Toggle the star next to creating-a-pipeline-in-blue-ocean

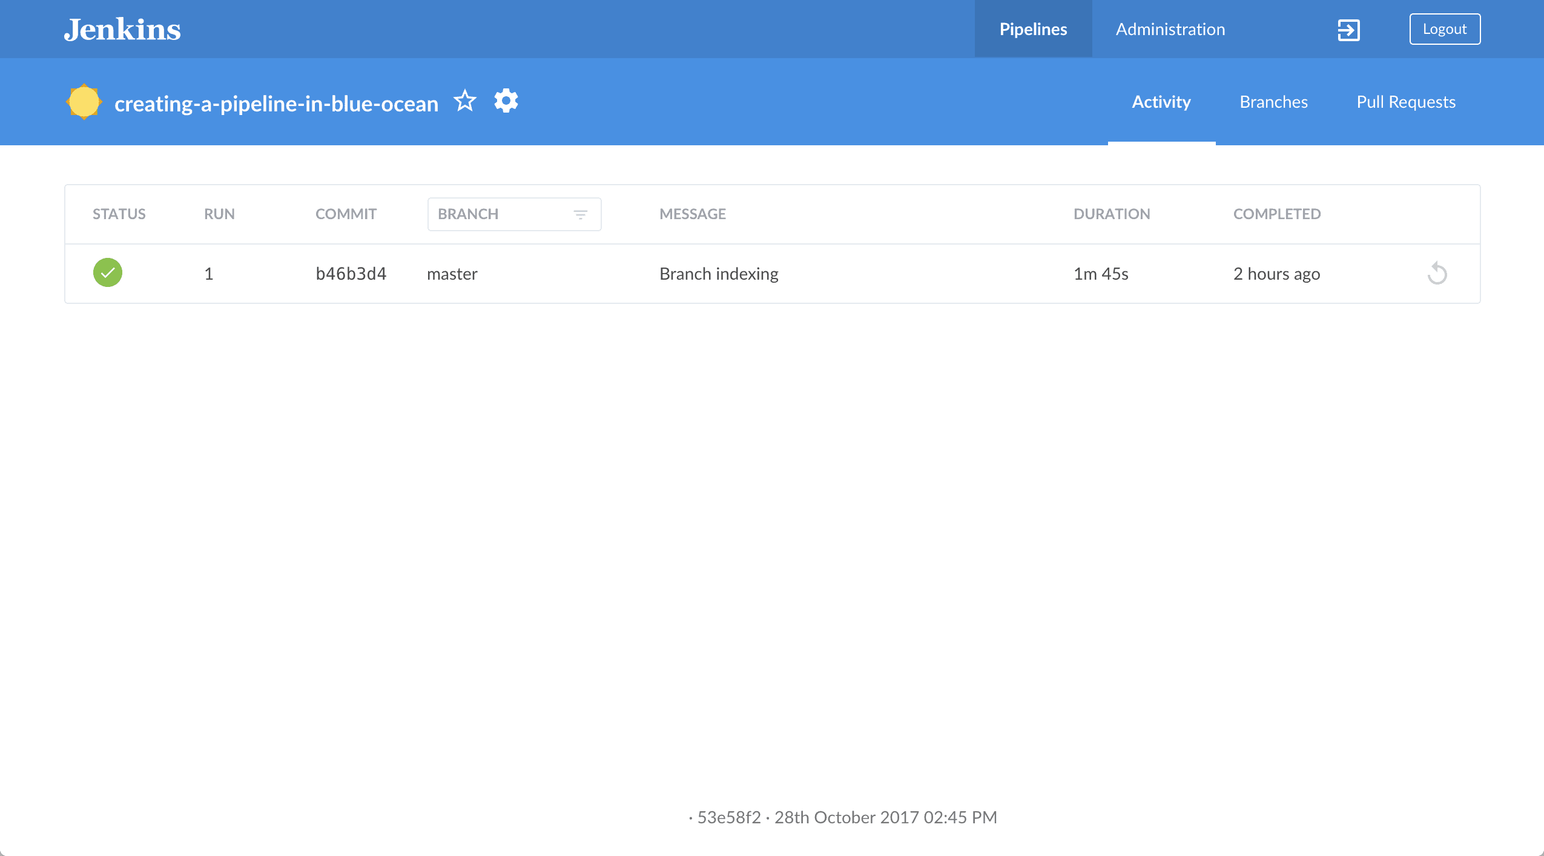(x=464, y=100)
